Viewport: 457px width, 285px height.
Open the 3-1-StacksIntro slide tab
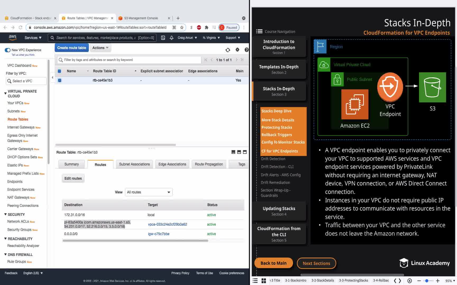[296, 281]
